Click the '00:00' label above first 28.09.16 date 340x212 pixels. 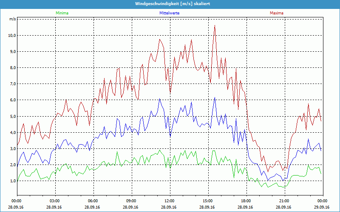pyautogui.click(x=16, y=201)
